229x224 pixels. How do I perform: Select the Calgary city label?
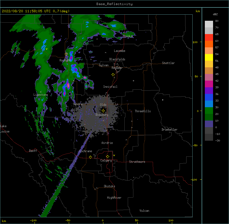[106, 160]
